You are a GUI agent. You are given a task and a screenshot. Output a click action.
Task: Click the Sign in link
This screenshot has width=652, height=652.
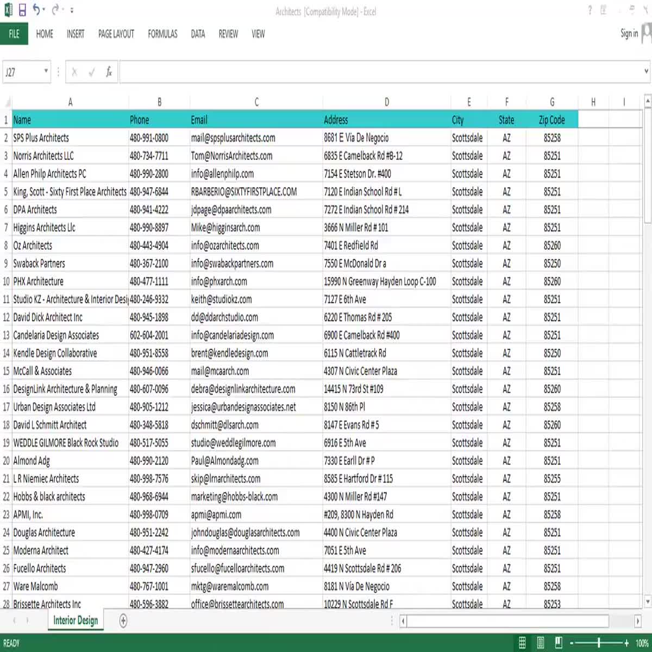[629, 34]
